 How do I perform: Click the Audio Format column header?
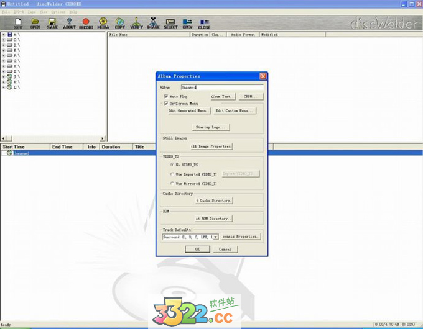pos(243,35)
